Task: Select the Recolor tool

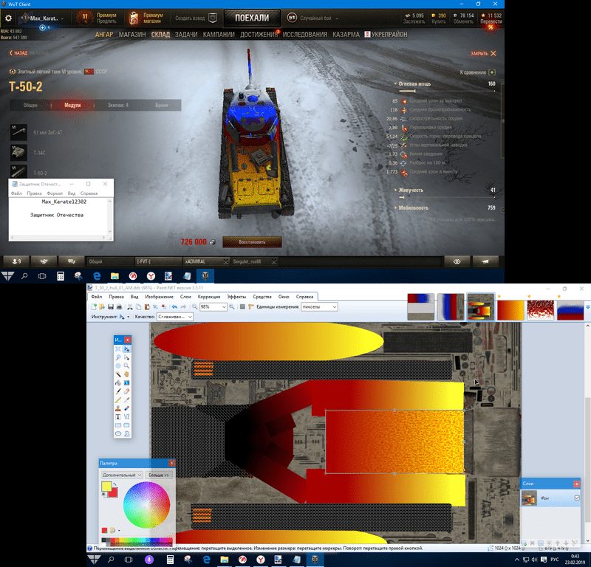Action: (x=126, y=408)
